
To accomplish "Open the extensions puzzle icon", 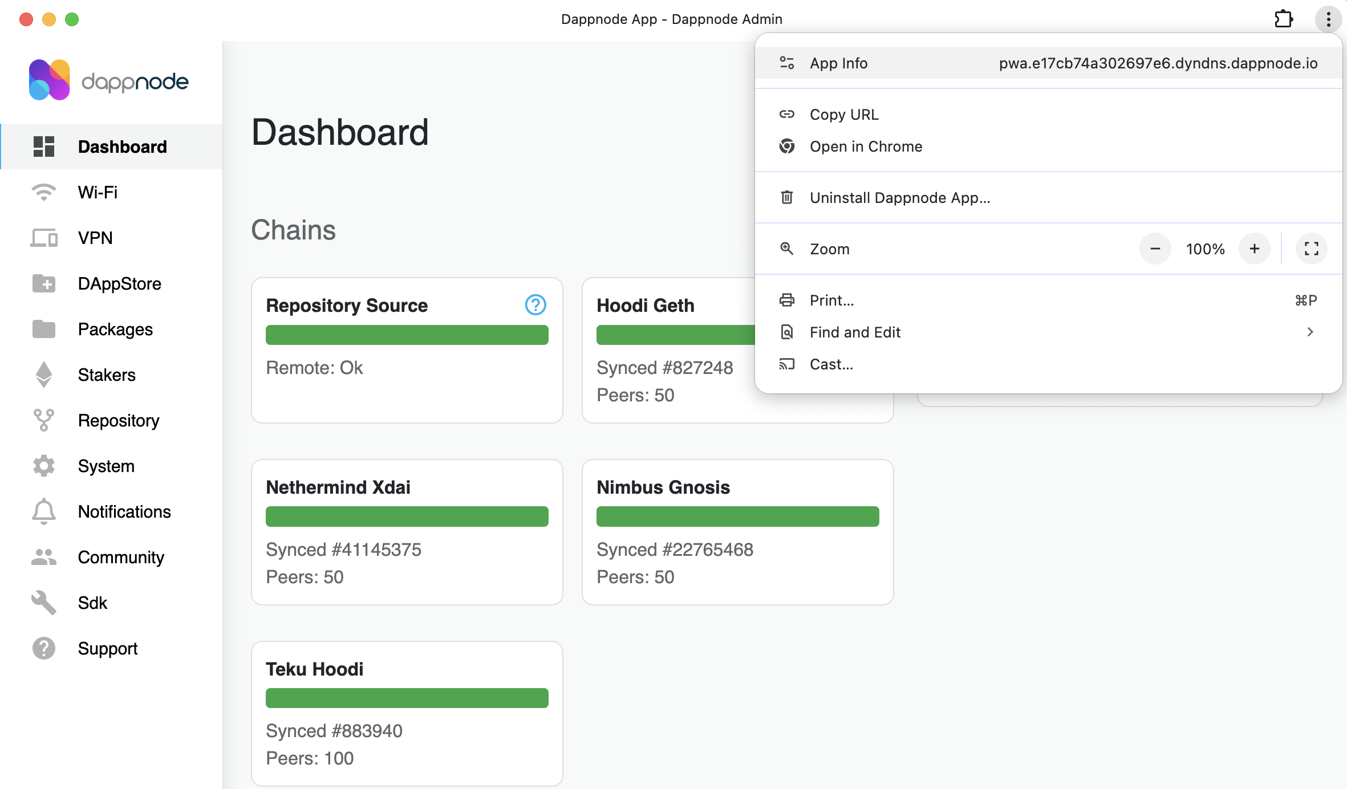I will [1283, 19].
